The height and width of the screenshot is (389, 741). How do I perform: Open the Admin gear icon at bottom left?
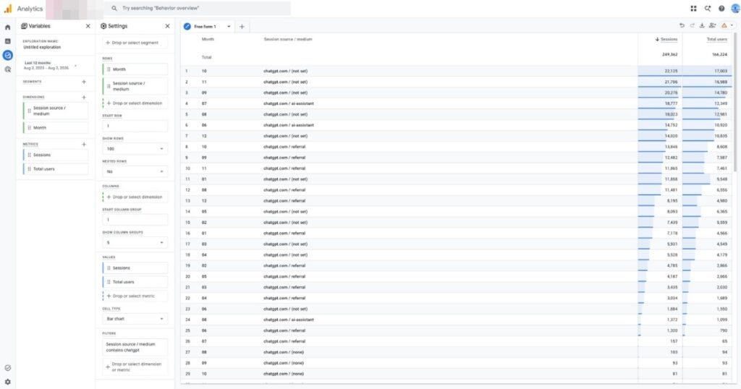(7, 382)
